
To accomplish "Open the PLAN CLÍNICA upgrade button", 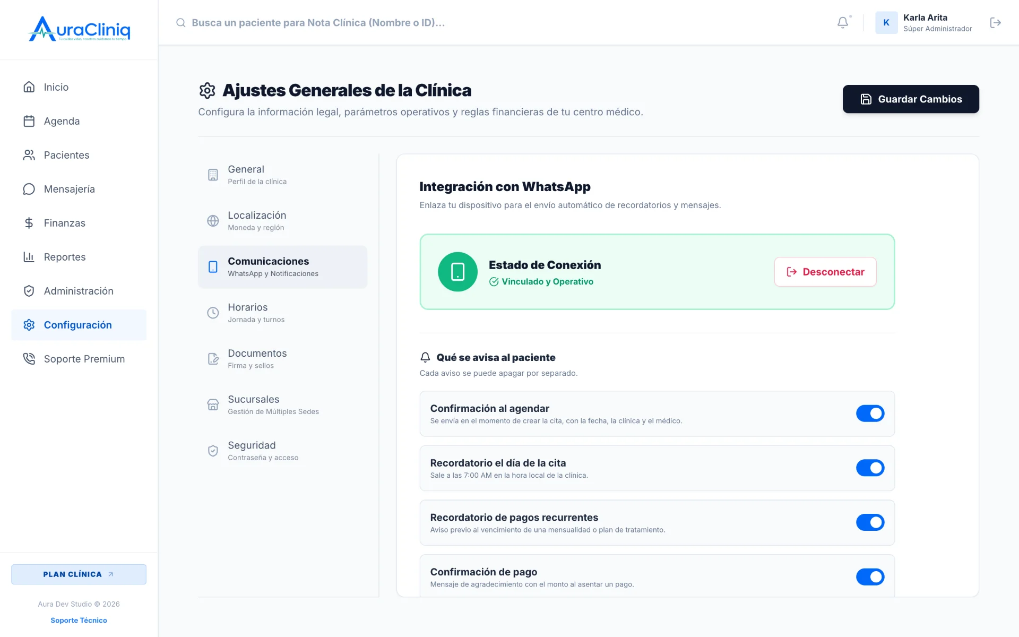I will 79,574.
